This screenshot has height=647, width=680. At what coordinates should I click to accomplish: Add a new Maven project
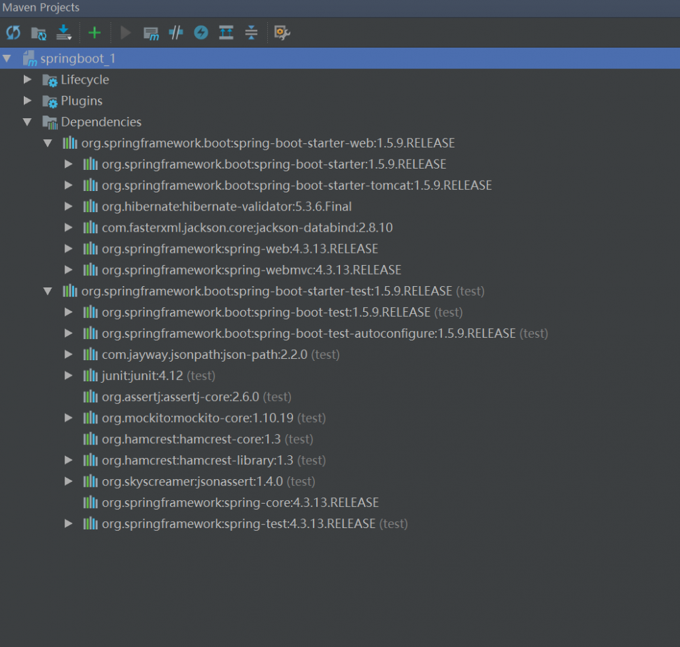95,32
